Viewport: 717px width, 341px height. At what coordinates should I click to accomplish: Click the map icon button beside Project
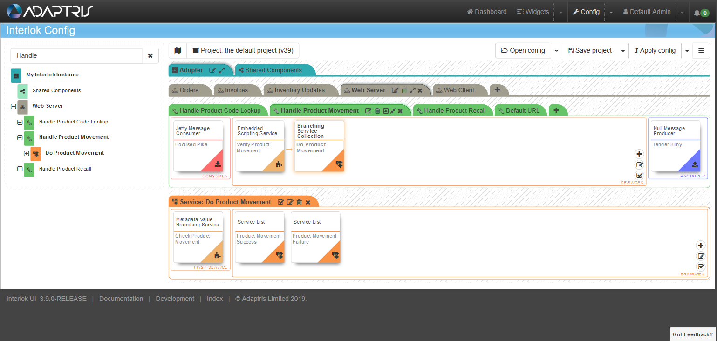pos(178,50)
